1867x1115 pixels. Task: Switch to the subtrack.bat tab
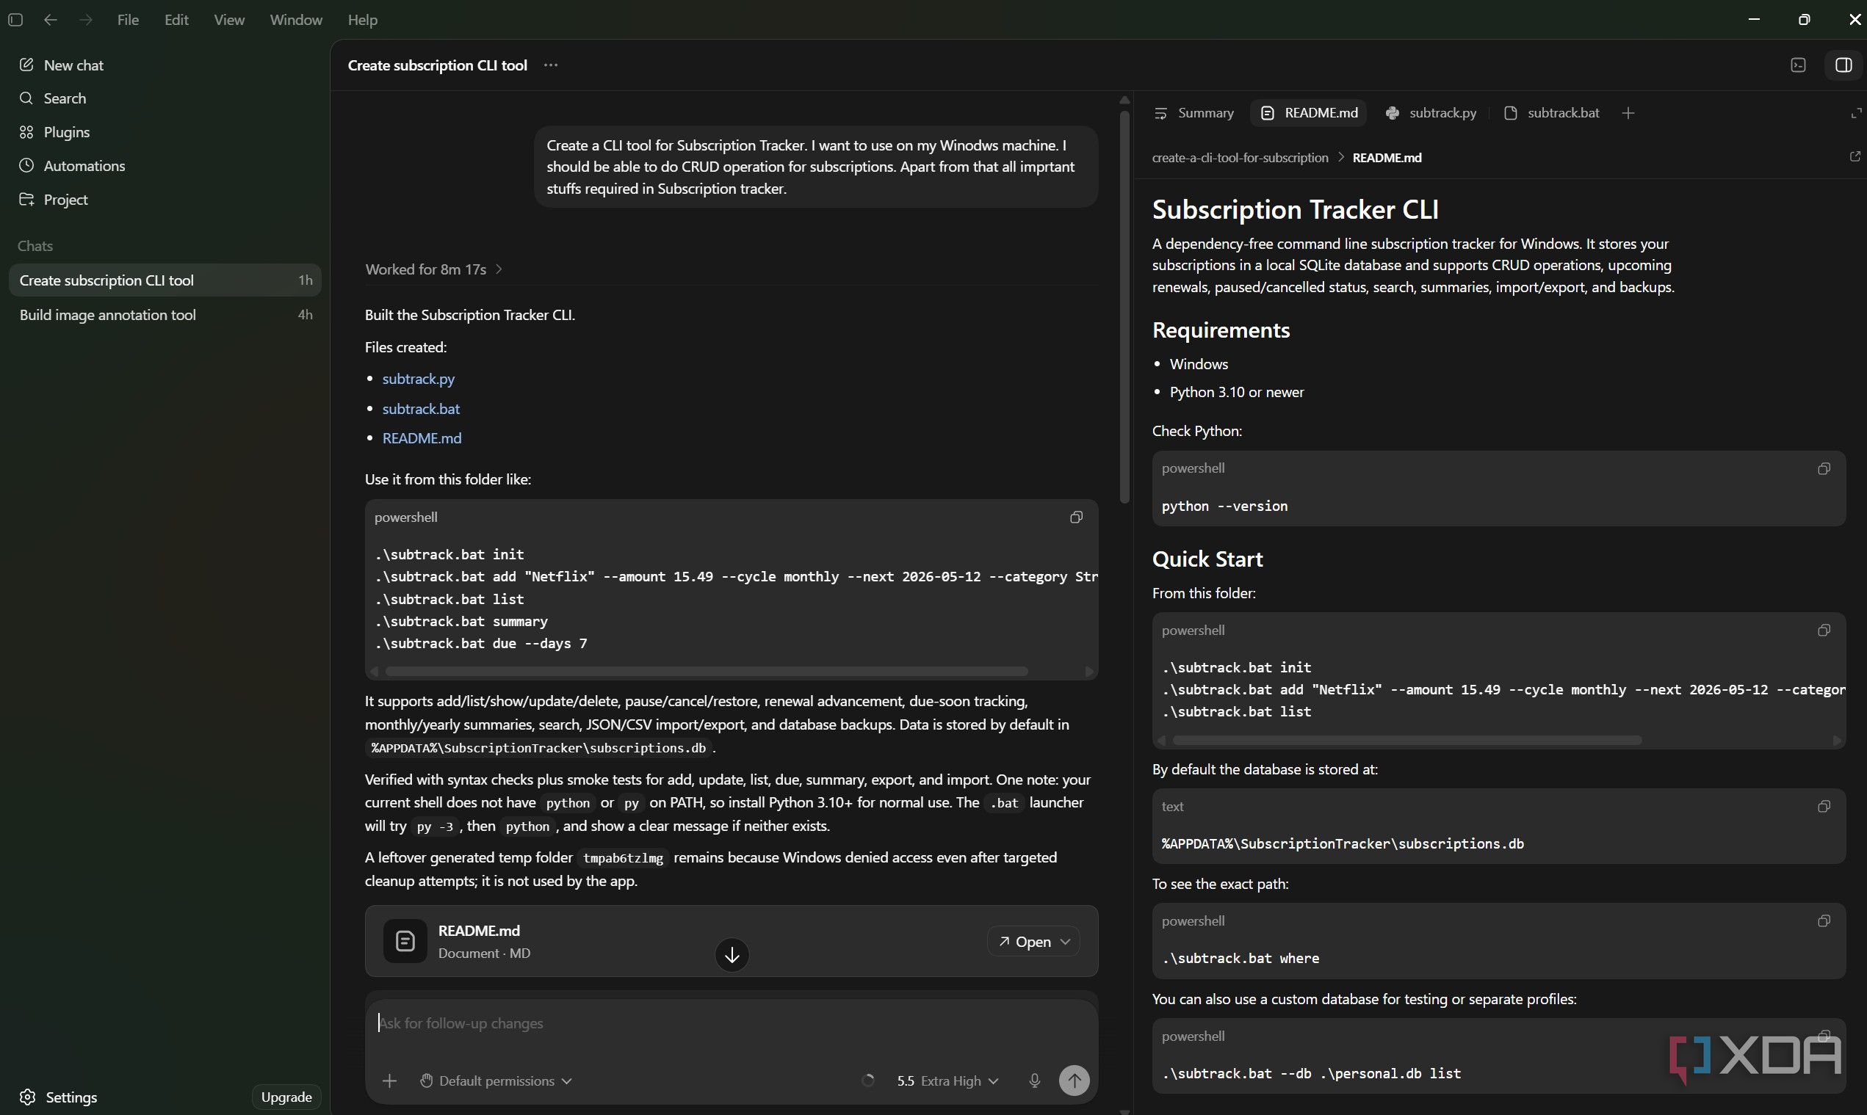pyautogui.click(x=1550, y=113)
